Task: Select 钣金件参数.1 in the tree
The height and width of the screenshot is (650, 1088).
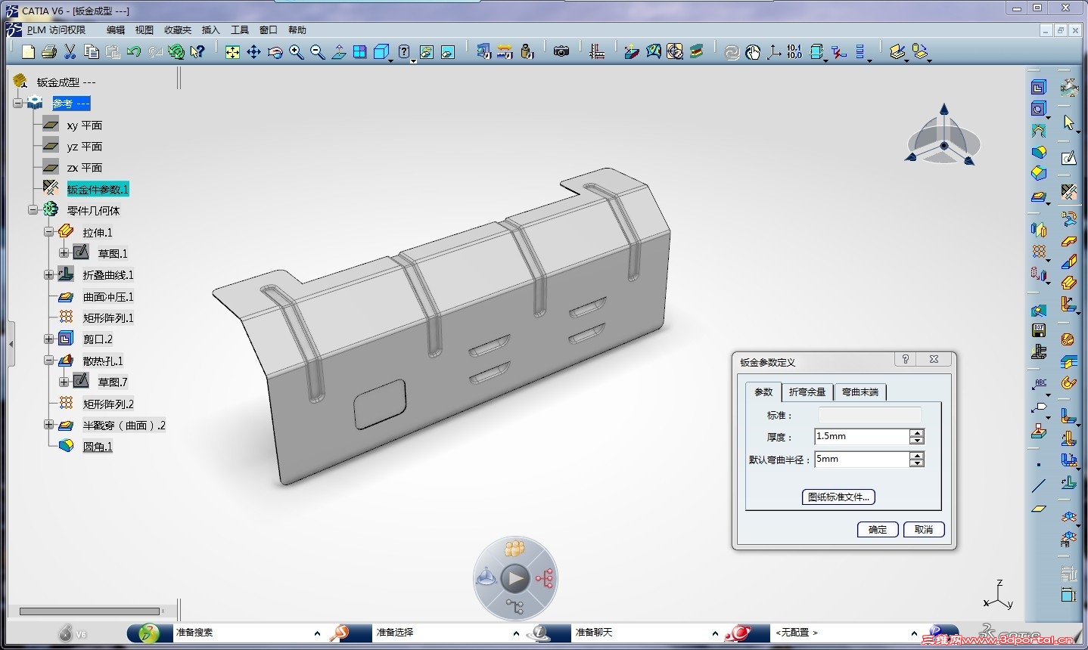Action: click(98, 189)
